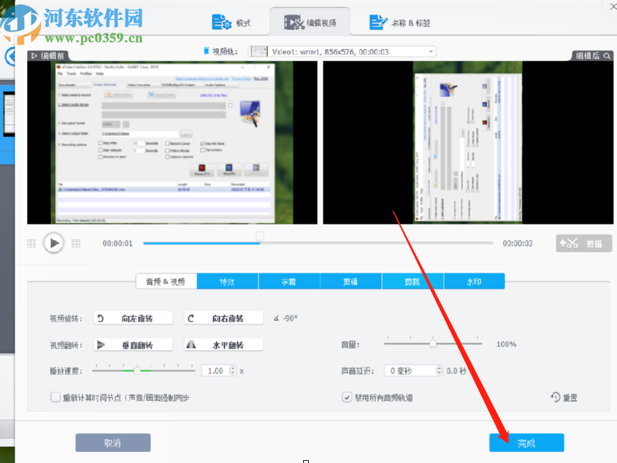Play the video preview
Screen dimensions: 617x463
[x=54, y=244]
